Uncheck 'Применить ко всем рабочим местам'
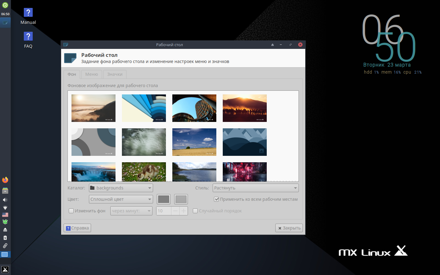The width and height of the screenshot is (440, 275). pos(217,199)
